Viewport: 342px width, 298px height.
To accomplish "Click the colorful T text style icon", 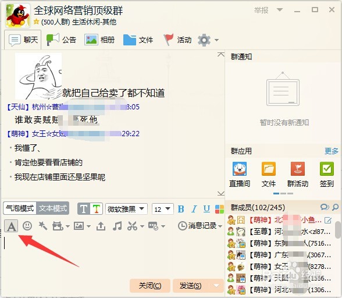I will pos(97,209).
